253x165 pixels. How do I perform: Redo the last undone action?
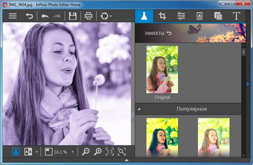(x=57, y=16)
